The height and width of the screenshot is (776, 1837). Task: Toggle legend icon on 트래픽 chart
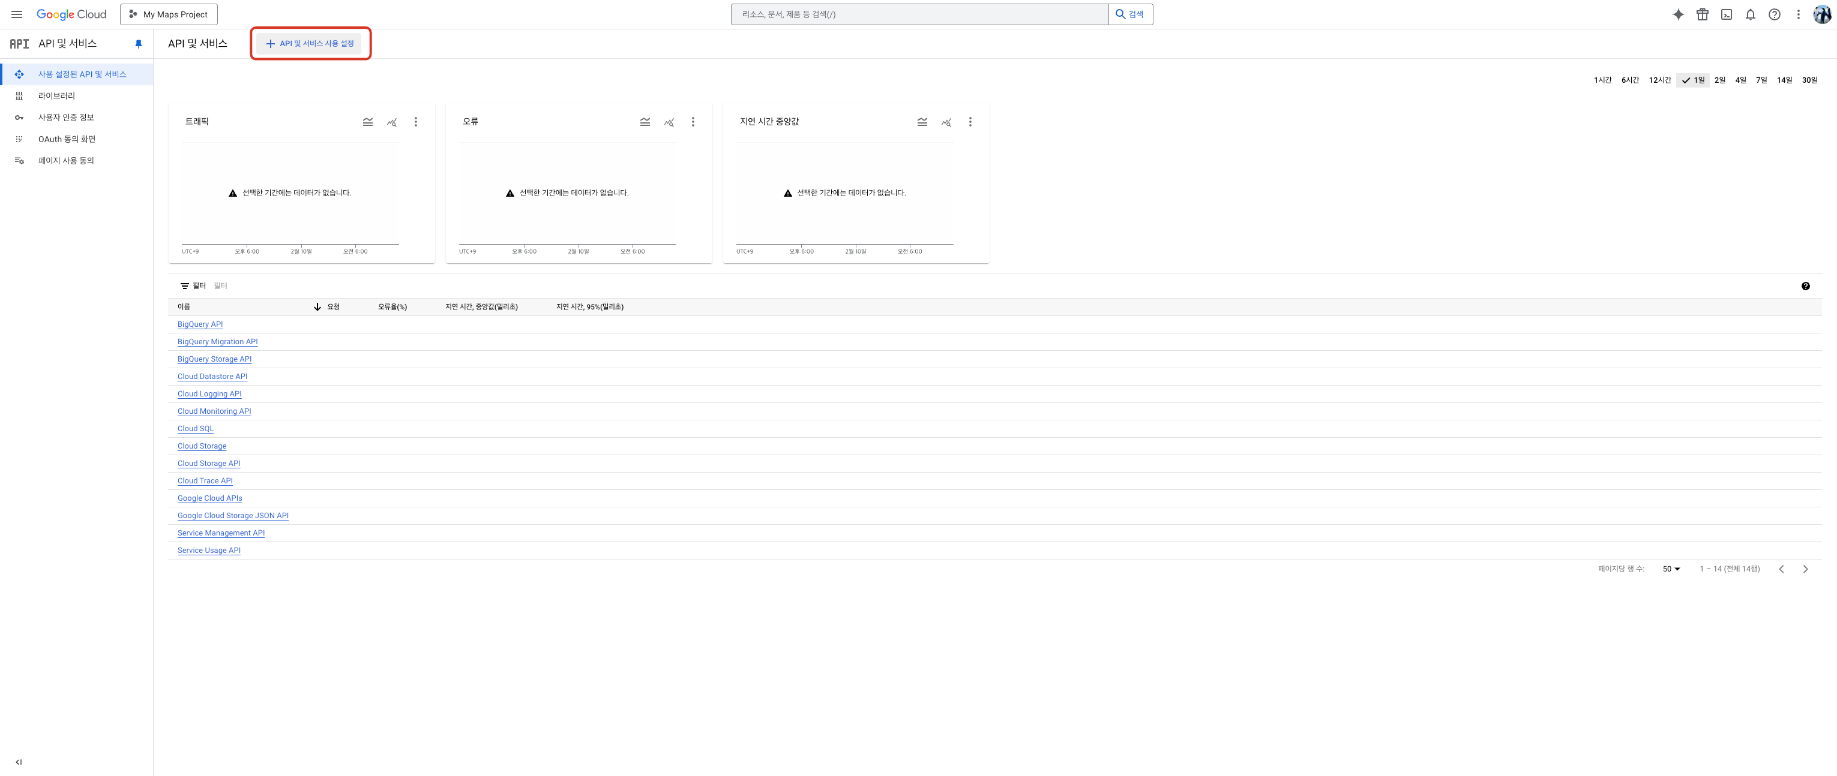pos(368,122)
